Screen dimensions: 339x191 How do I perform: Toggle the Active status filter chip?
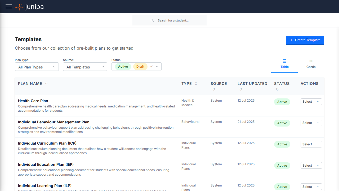[x=123, y=67]
